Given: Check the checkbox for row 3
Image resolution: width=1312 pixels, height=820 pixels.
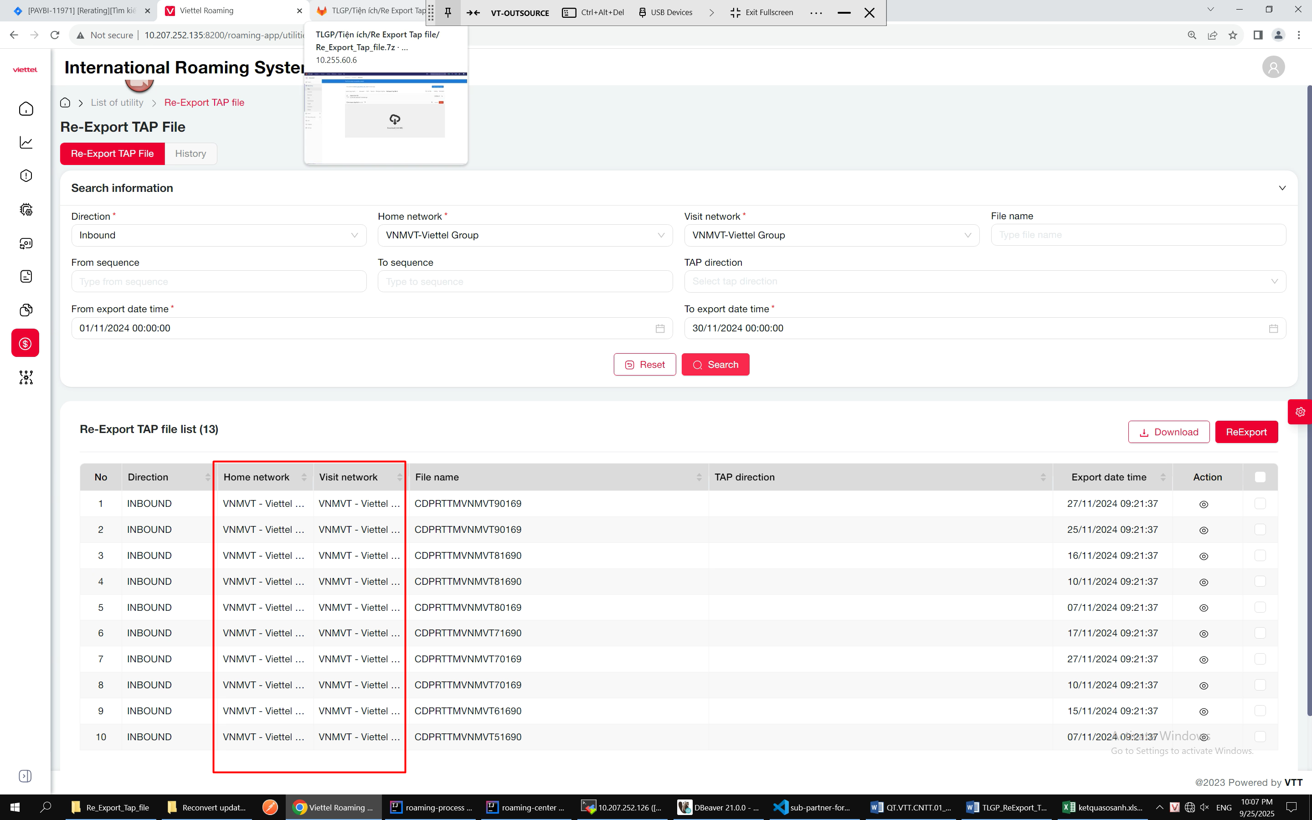Looking at the screenshot, I should coord(1260,555).
